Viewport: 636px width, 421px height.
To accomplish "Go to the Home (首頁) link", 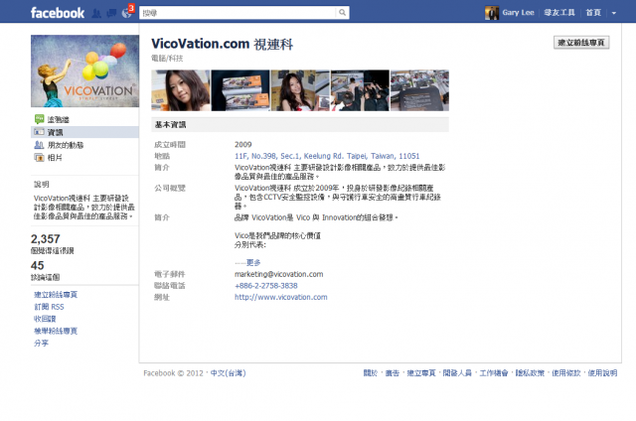I will pyautogui.click(x=593, y=13).
